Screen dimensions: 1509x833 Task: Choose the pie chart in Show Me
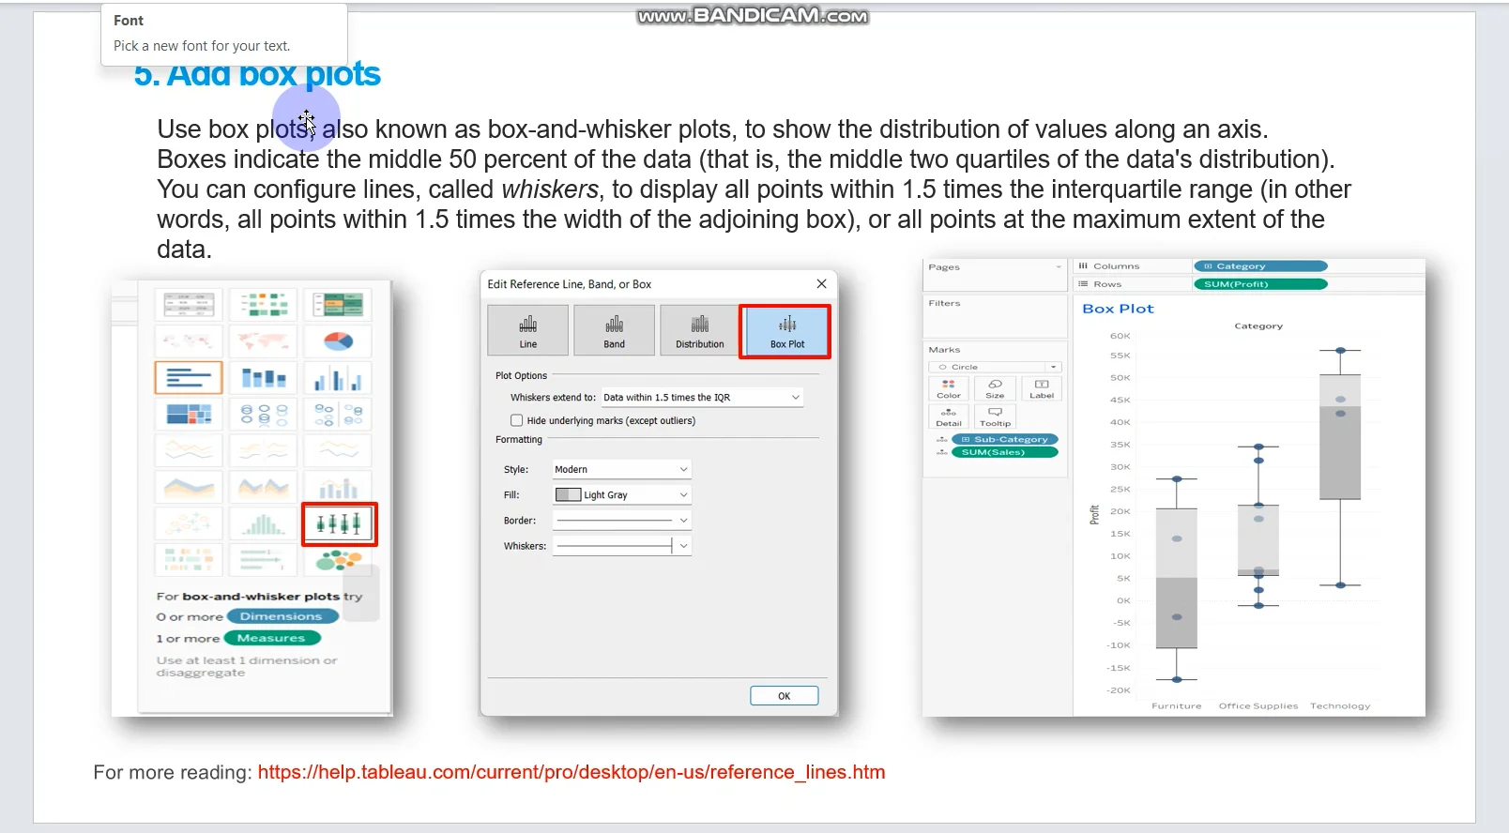pyautogui.click(x=338, y=341)
